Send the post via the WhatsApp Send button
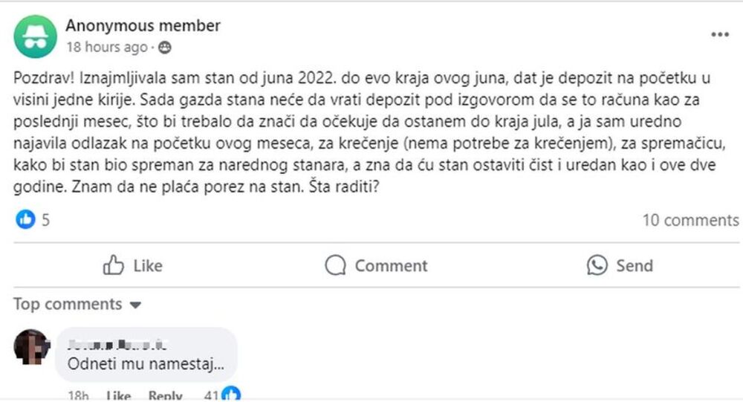Screen dimensions: 743x402 coord(619,266)
